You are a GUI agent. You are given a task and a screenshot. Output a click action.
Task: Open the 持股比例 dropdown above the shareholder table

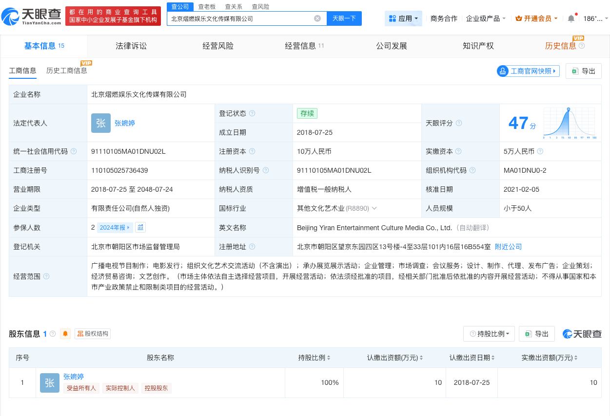pyautogui.click(x=489, y=334)
